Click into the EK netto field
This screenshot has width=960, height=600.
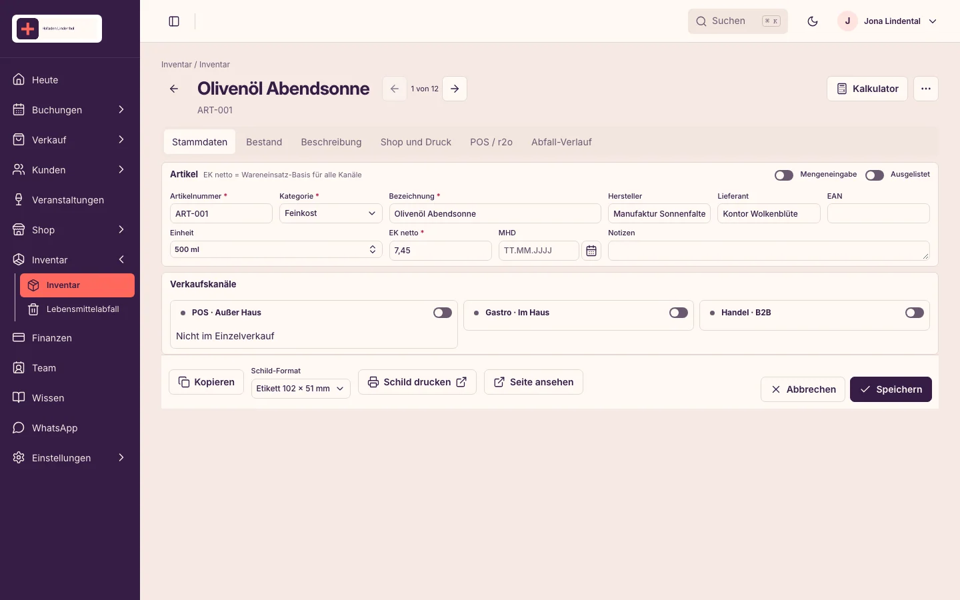[x=441, y=251]
